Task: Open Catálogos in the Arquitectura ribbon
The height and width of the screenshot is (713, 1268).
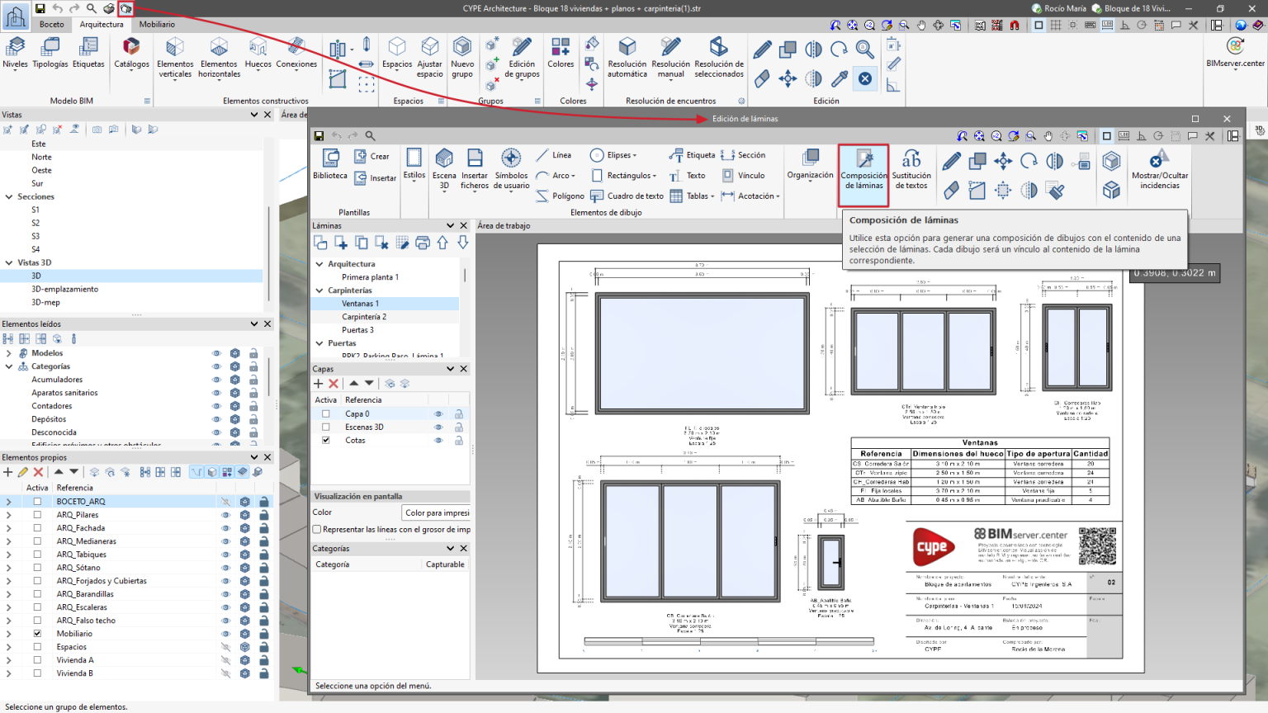Action: tap(131, 53)
